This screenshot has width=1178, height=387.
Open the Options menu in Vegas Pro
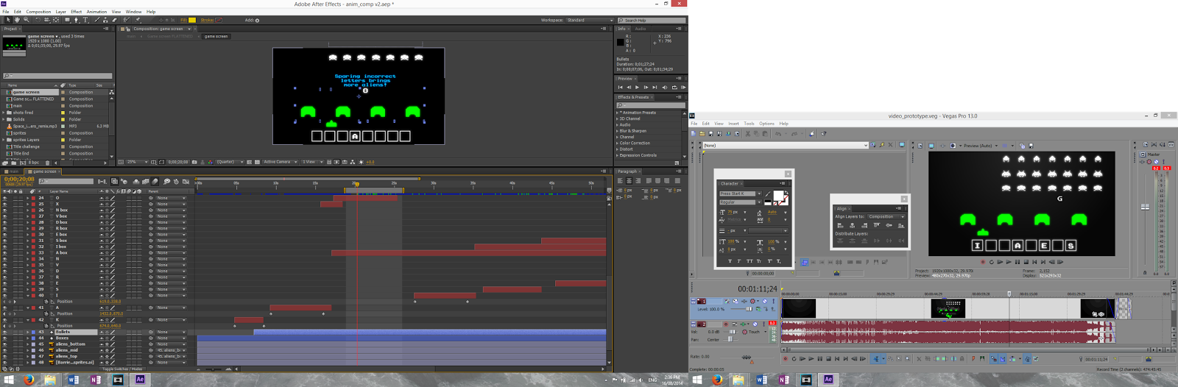(x=766, y=124)
